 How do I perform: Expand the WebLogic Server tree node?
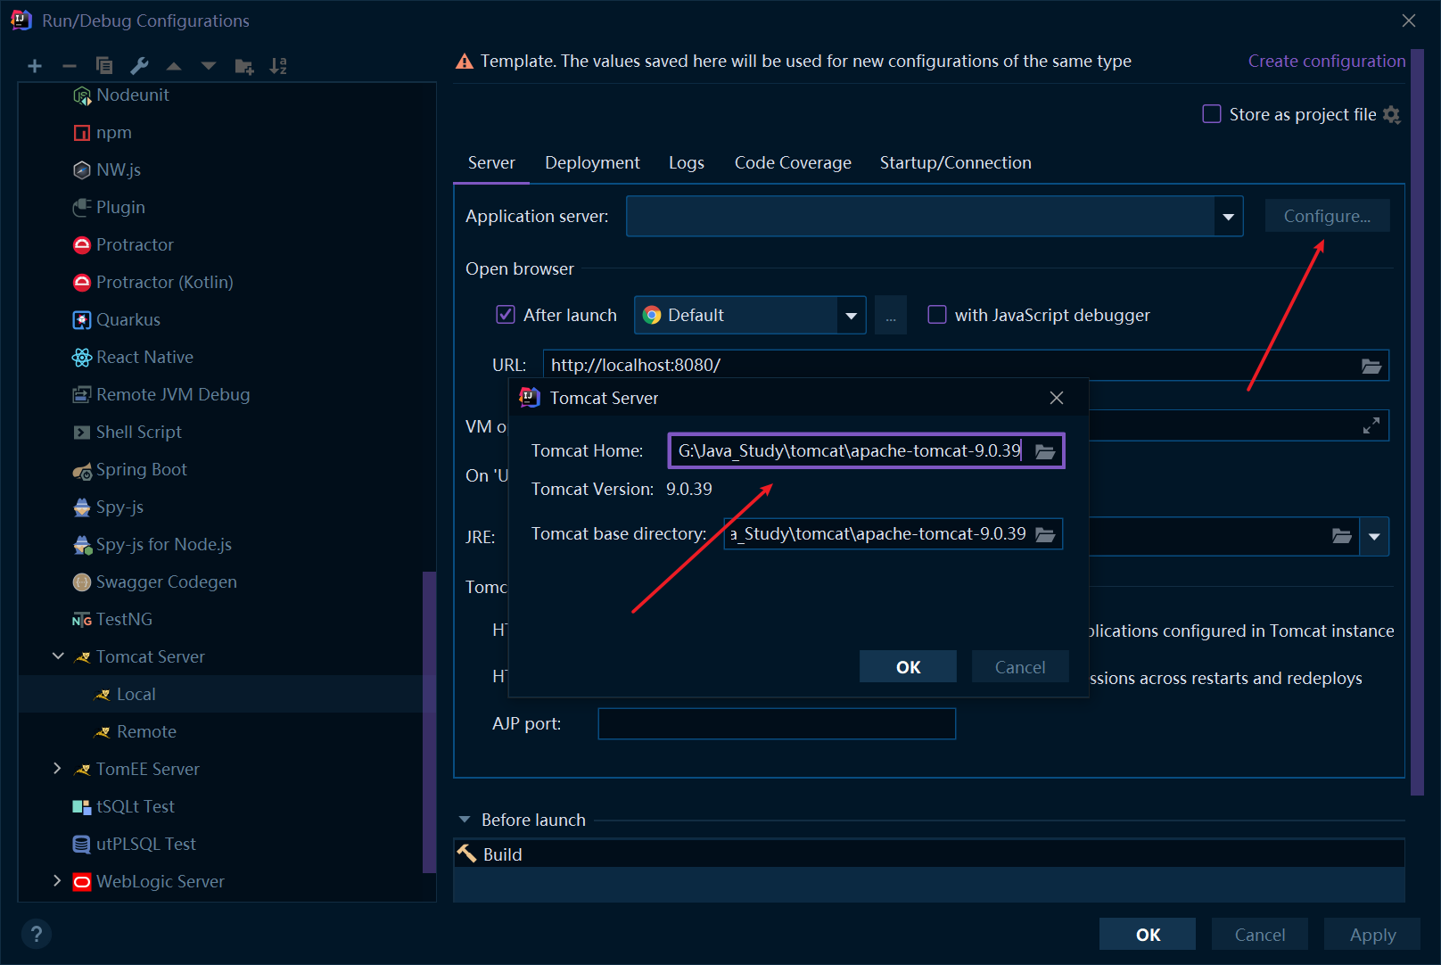point(58,881)
